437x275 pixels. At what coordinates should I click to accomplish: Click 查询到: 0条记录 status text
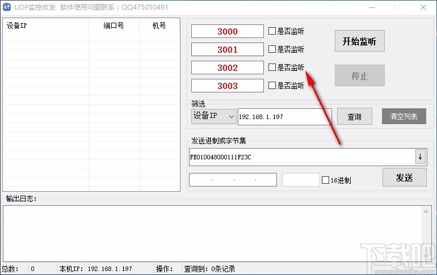[x=209, y=269]
